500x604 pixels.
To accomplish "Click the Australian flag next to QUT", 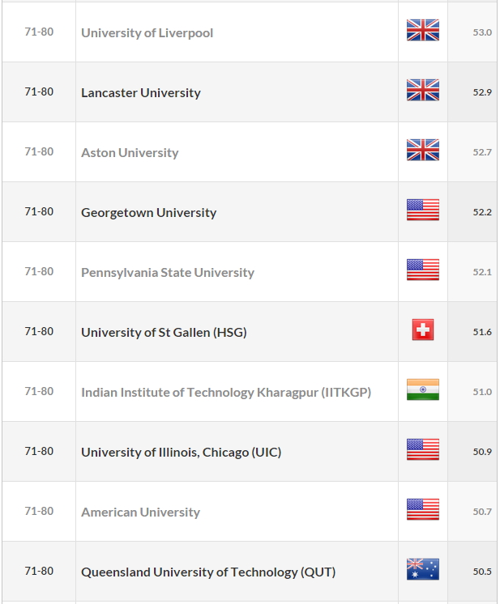I will point(422,569).
